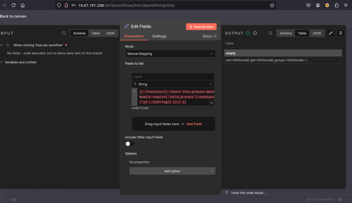The height and width of the screenshot is (203, 352).
Task: Edit output with the pencil button
Action: coord(330,33)
